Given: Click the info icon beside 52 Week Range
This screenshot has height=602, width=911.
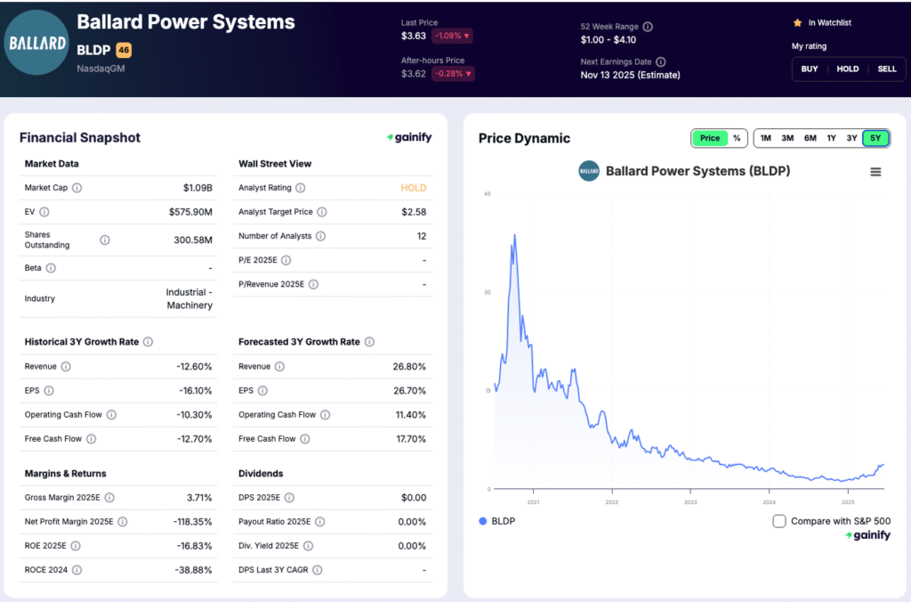Looking at the screenshot, I should pos(648,27).
